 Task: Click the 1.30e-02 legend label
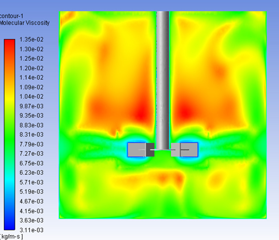point(31,49)
